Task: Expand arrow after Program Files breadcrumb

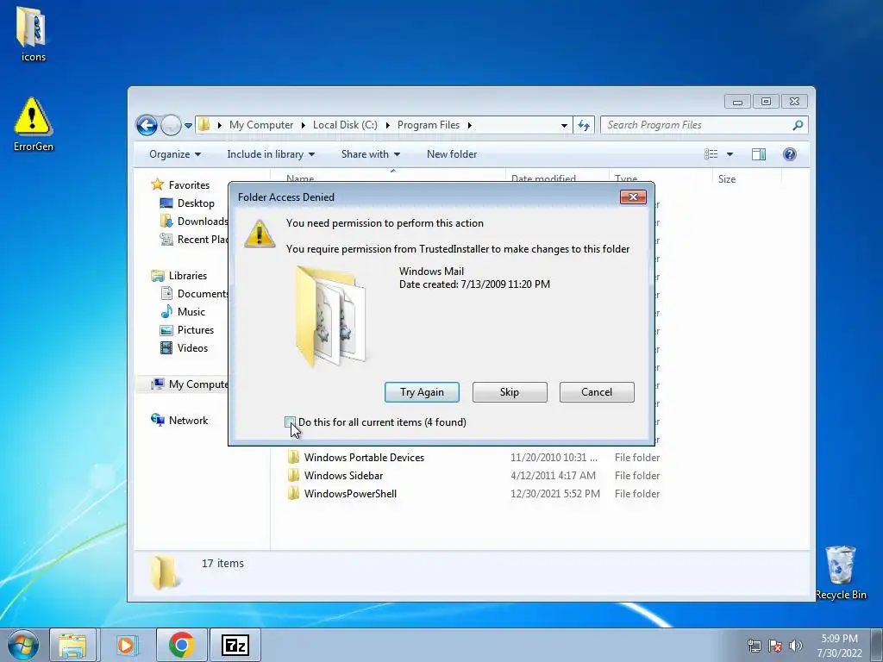Action: [x=470, y=125]
